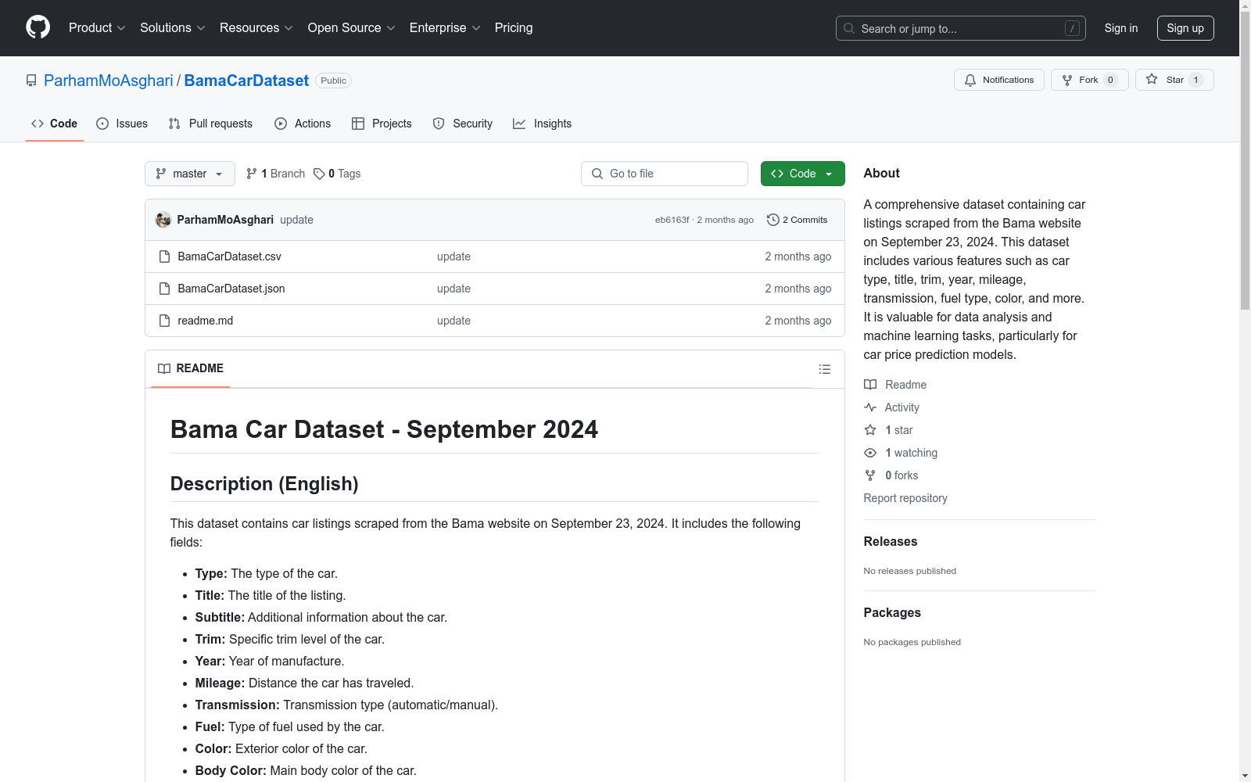Open readme.md file
The image size is (1251, 782).
(x=206, y=321)
